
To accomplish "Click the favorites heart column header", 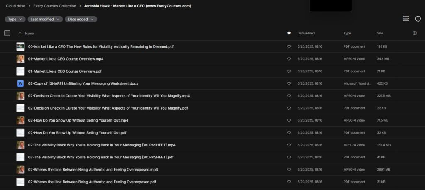I will point(289,33).
